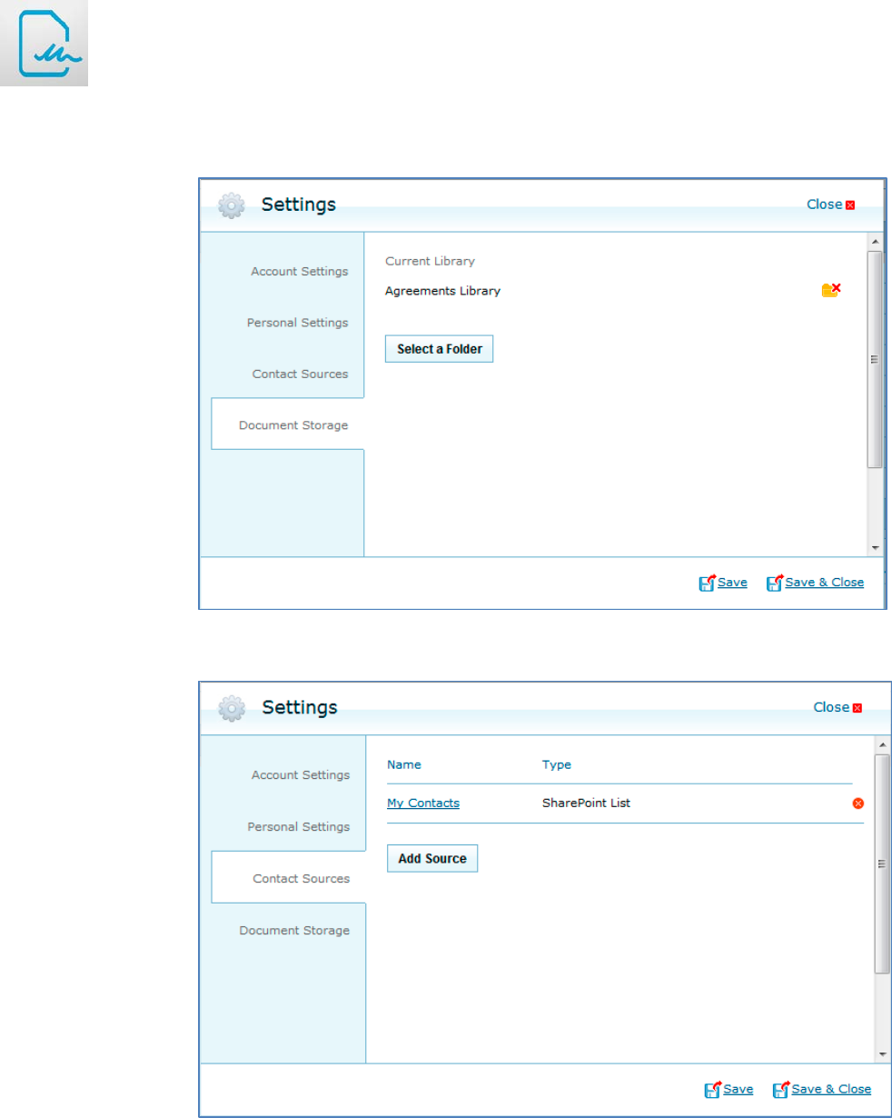Screen dimensions: 892x1118
Task: Click the Select a Folder button
Action: click(x=439, y=349)
